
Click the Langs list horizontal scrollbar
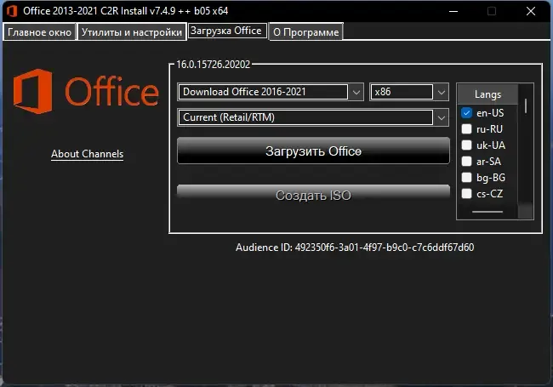(x=487, y=212)
